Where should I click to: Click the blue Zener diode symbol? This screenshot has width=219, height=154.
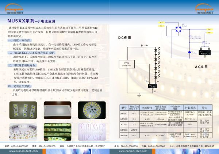pyautogui.click(x=189, y=52)
